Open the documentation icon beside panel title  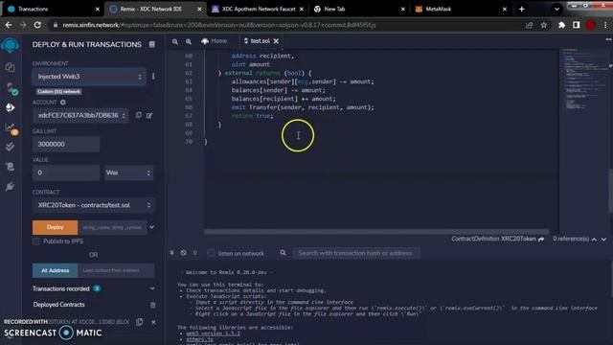152,45
